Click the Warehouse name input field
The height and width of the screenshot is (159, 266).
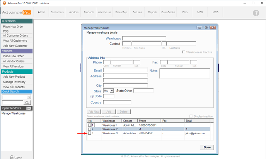click(144, 39)
